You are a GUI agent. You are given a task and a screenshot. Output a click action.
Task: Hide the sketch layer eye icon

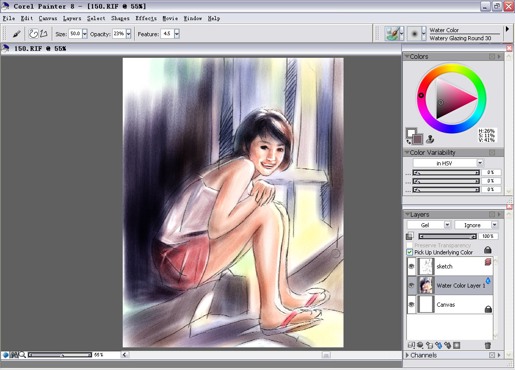click(x=411, y=266)
